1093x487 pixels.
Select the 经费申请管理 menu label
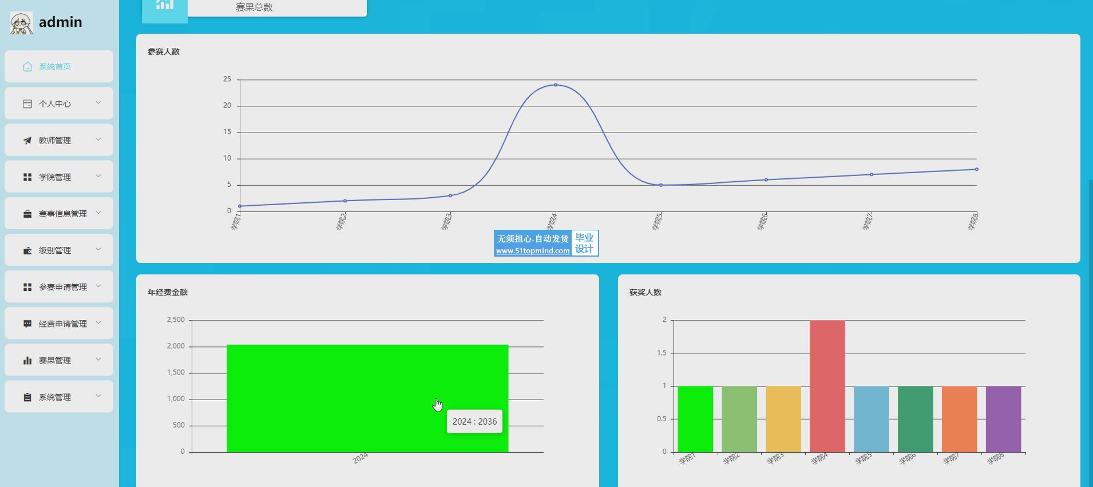(63, 324)
